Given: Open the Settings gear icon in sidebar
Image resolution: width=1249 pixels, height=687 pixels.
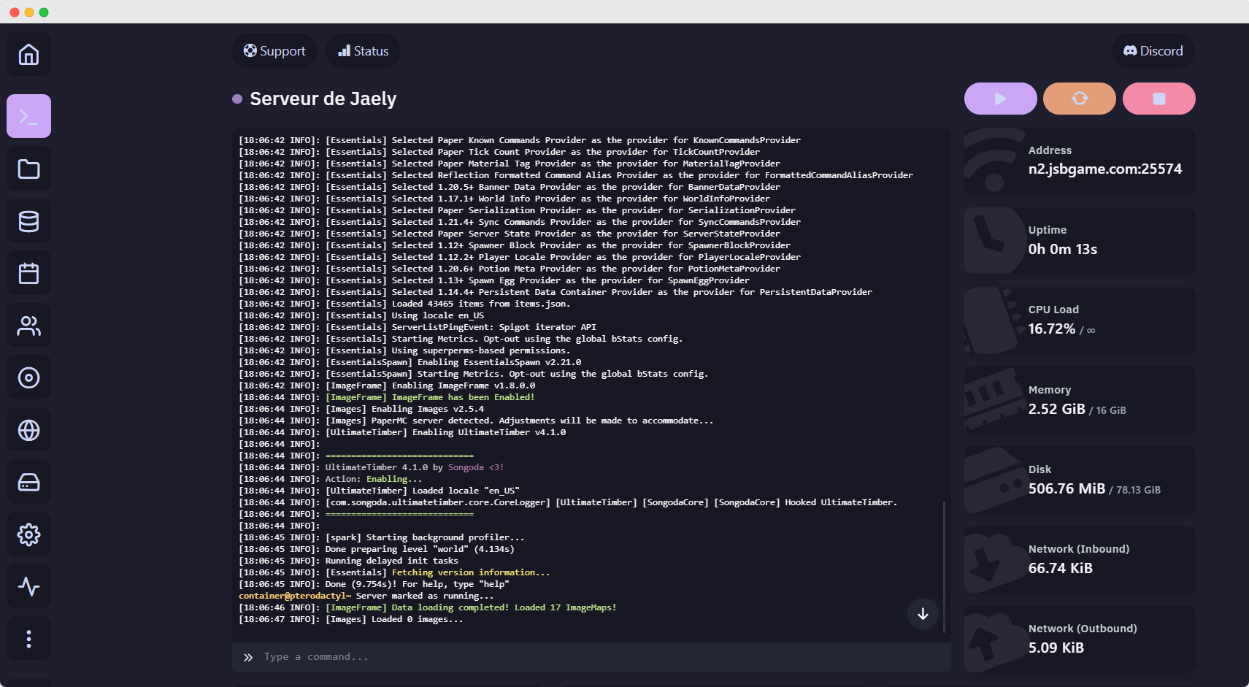Looking at the screenshot, I should pos(28,534).
